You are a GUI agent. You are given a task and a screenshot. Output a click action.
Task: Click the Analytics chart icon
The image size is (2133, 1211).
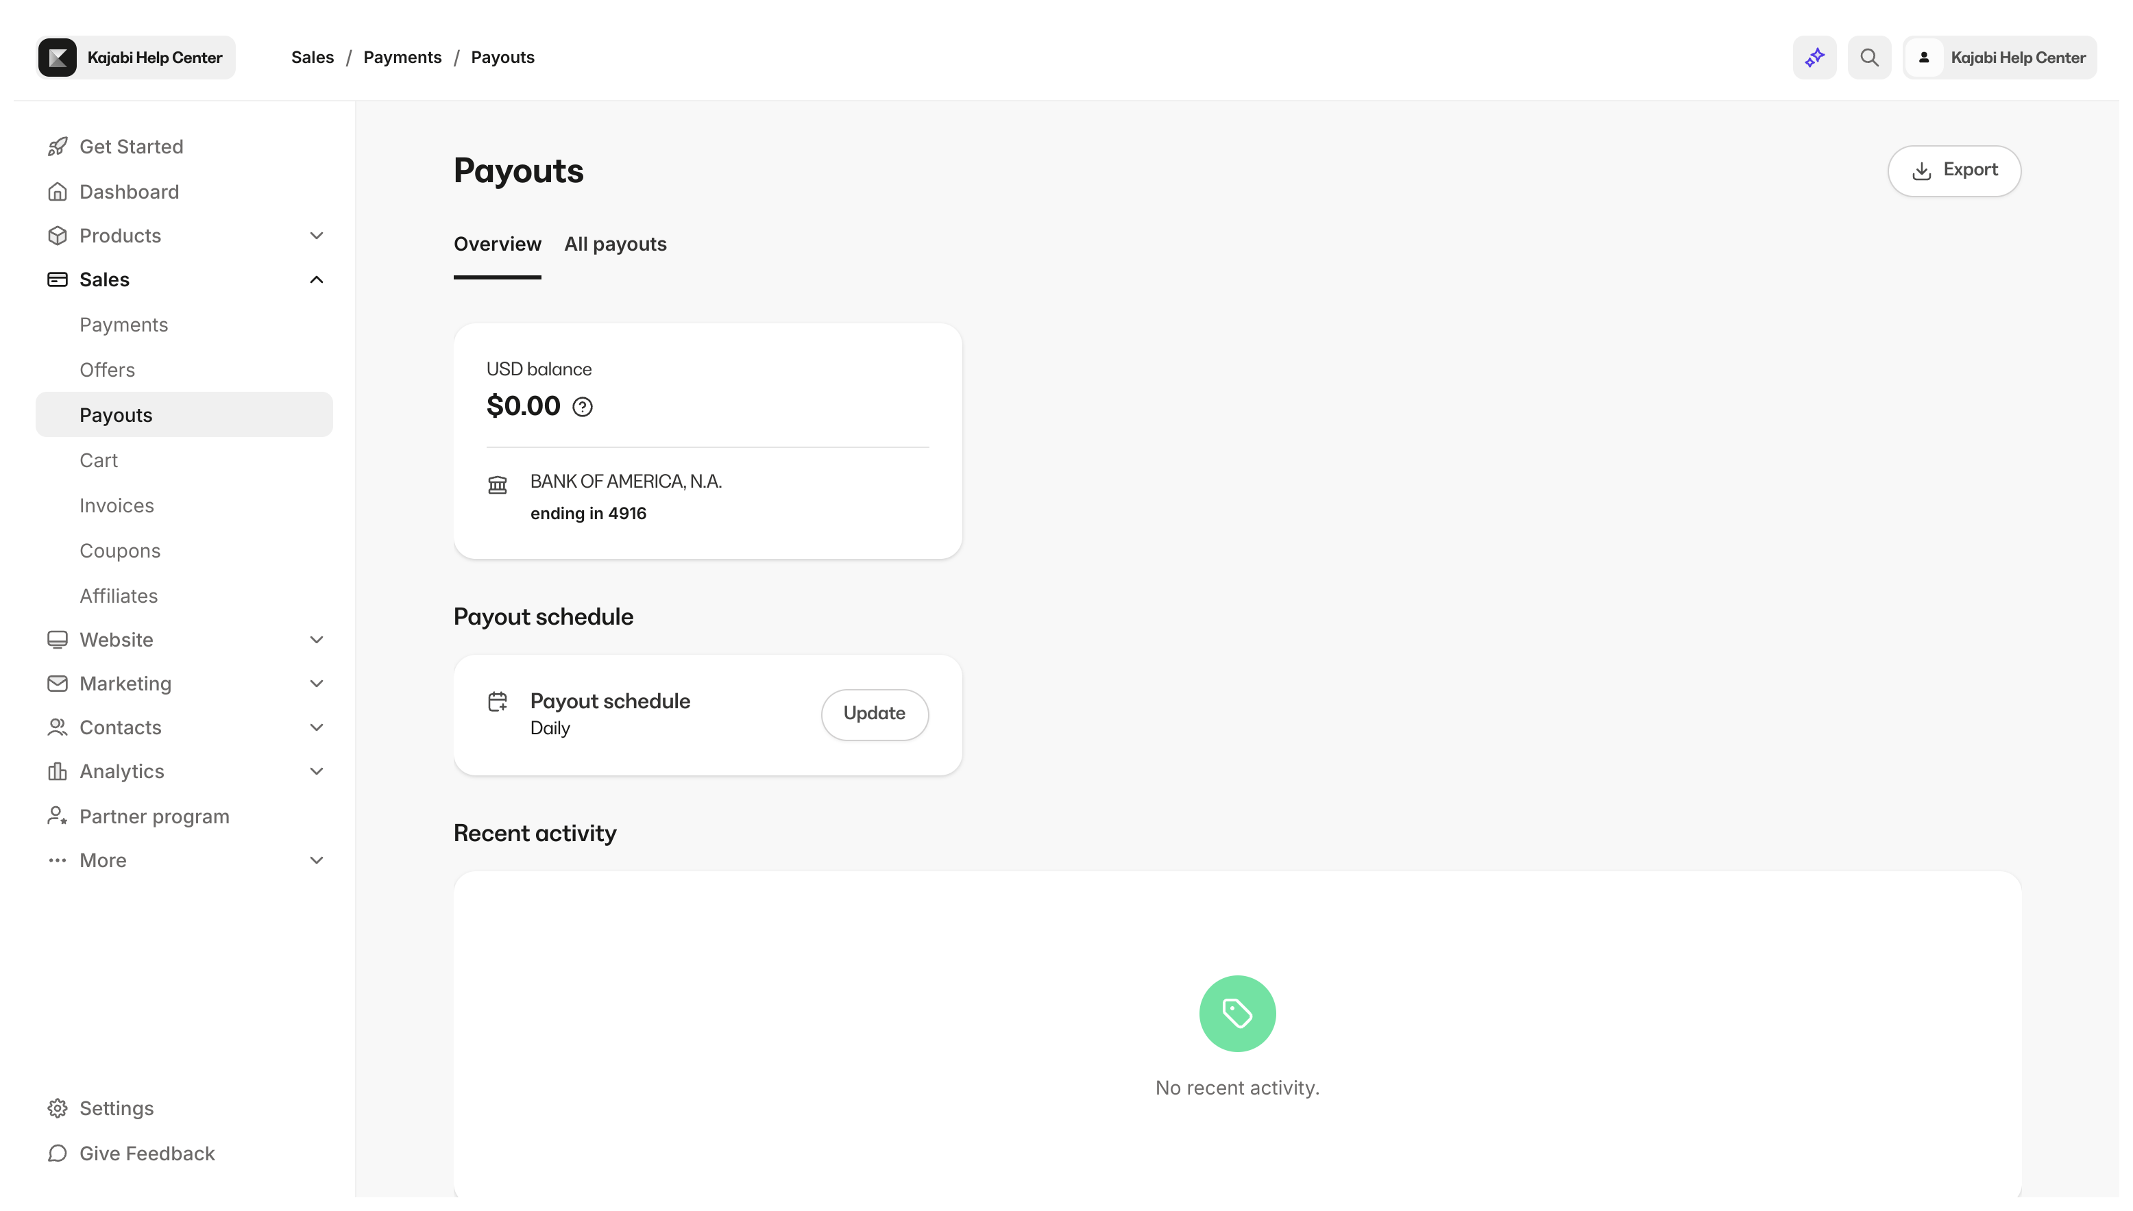pyautogui.click(x=58, y=771)
